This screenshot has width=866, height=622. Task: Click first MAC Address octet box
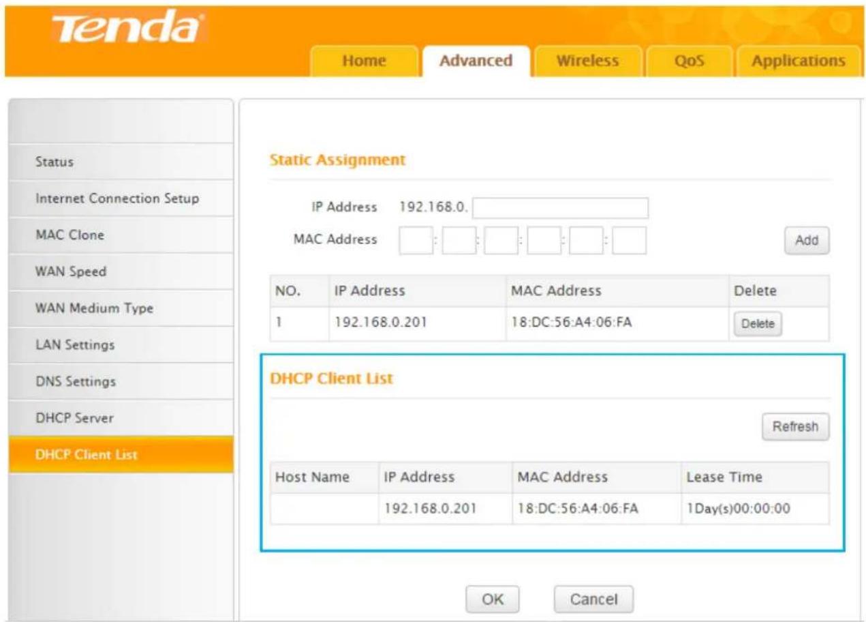pos(416,240)
